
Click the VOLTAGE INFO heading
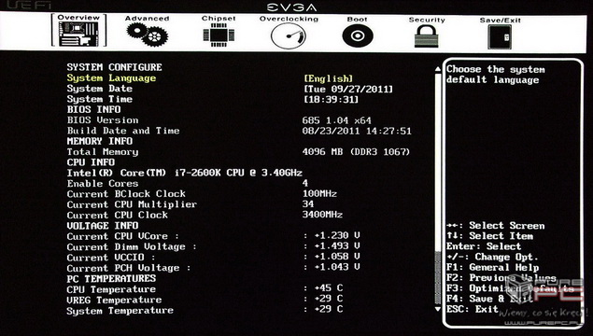coord(103,226)
